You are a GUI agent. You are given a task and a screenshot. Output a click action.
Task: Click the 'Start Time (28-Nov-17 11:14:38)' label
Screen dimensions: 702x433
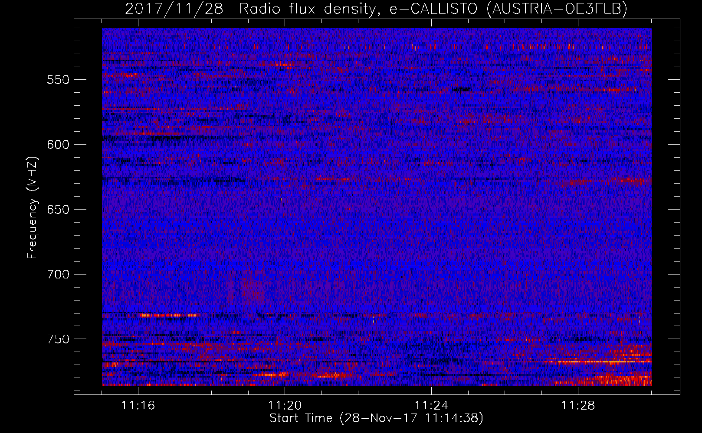pos(376,418)
